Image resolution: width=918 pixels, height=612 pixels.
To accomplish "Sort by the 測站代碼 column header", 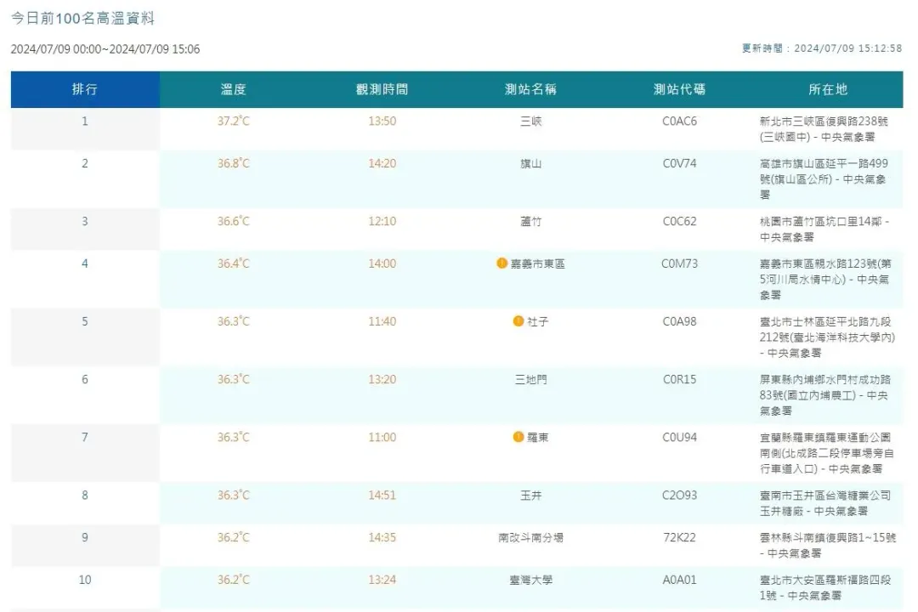I will coord(680,89).
